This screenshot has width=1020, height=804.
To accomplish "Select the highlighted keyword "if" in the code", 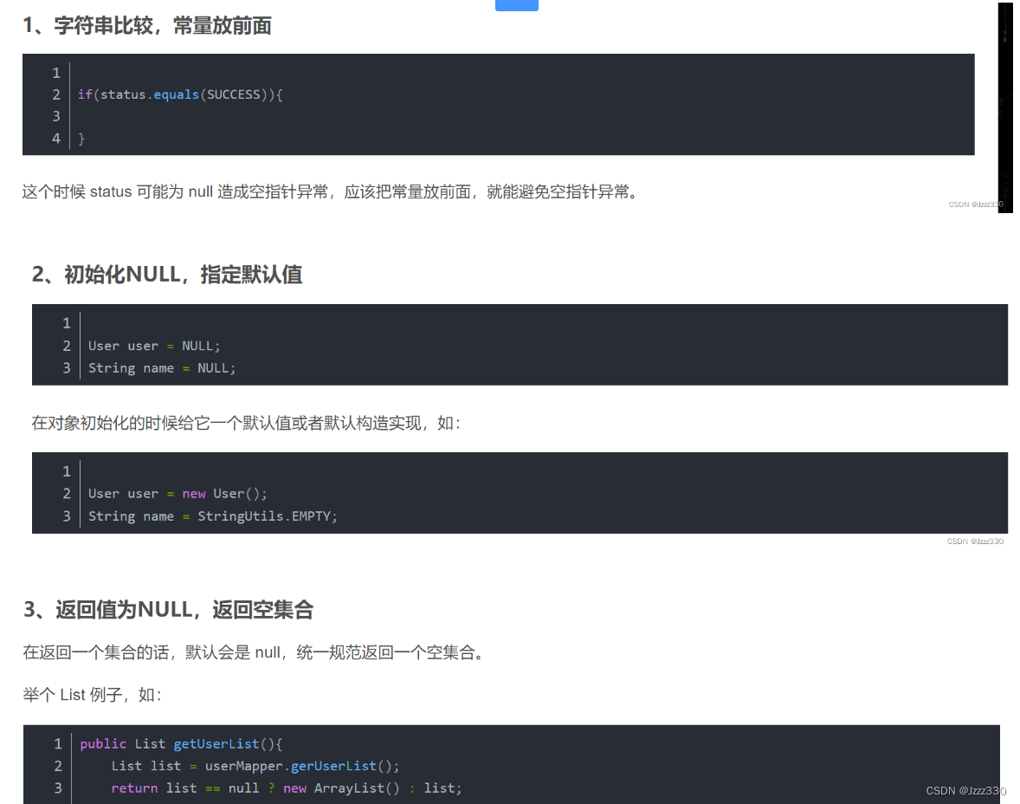I will point(85,94).
